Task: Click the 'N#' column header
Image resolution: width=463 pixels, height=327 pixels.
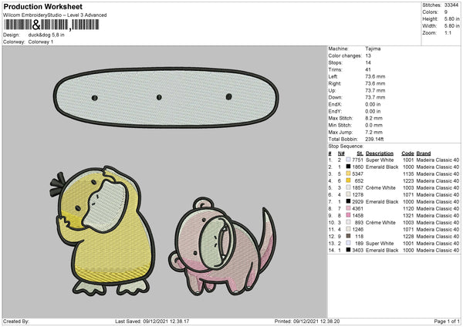Action: pyautogui.click(x=341, y=153)
